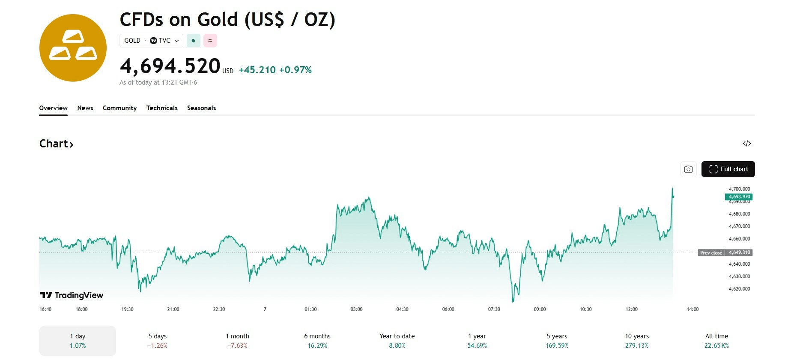Select the 5 days range

[x=158, y=341]
